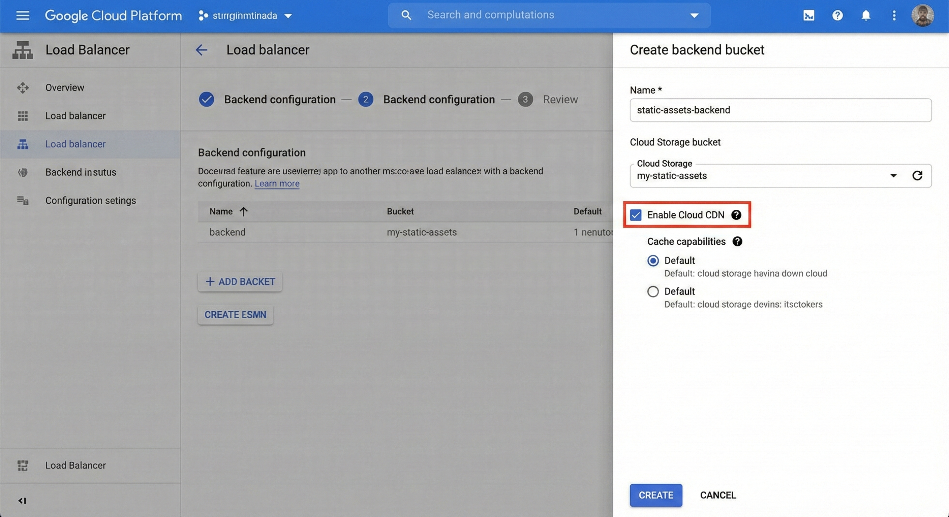The width and height of the screenshot is (949, 517).
Task: Open the help question mark in header
Action: tap(837, 15)
